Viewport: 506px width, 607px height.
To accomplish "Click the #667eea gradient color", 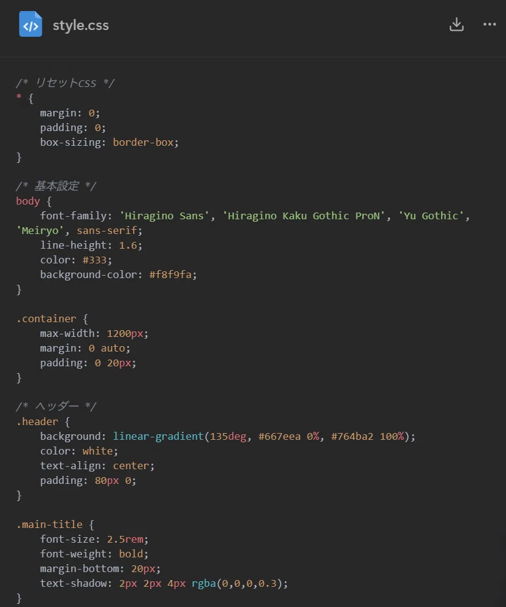I will [x=279, y=436].
